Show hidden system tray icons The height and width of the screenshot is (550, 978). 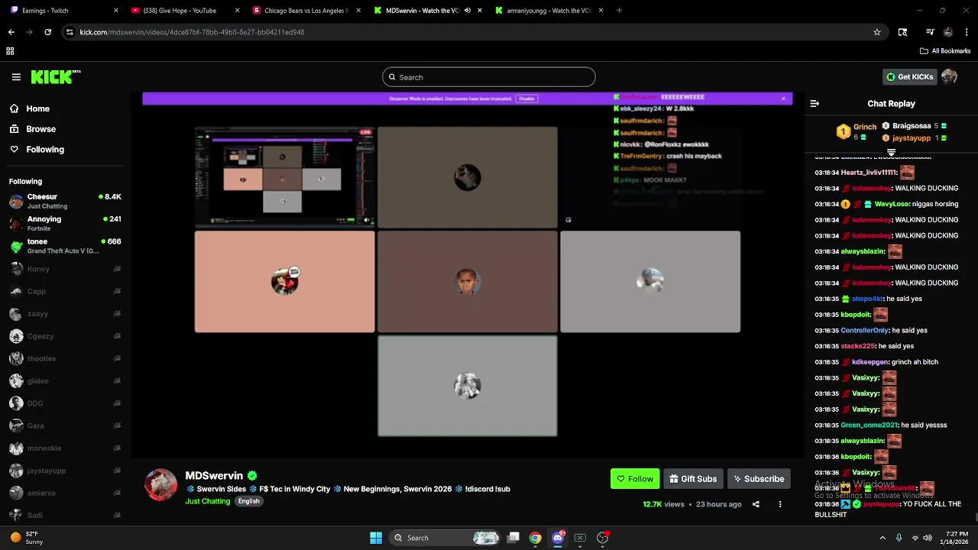coord(882,538)
